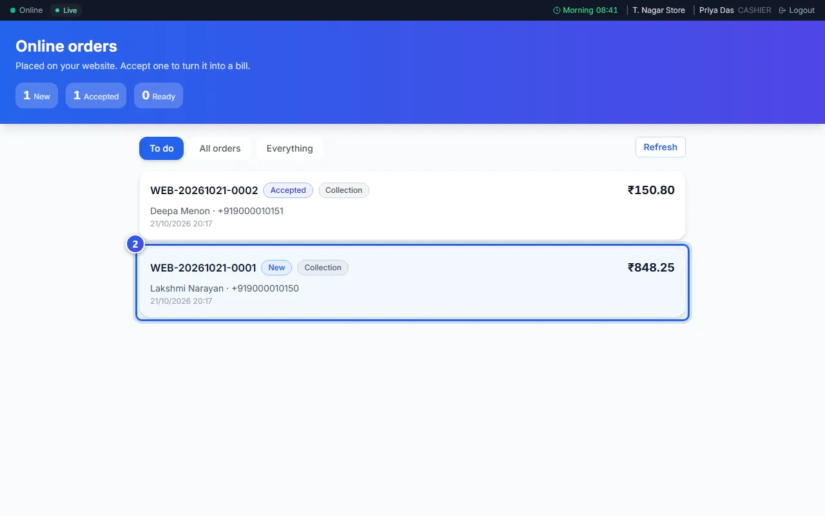Click the timestamp under Deepa Menon
Screen dimensions: 825x516
(181, 224)
